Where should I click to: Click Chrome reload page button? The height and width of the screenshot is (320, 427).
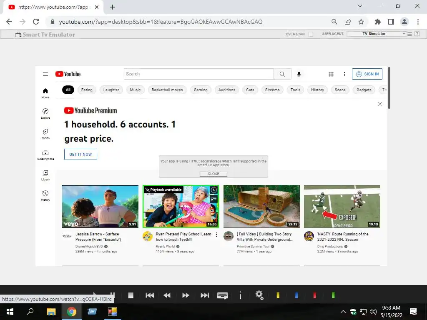coord(36,22)
